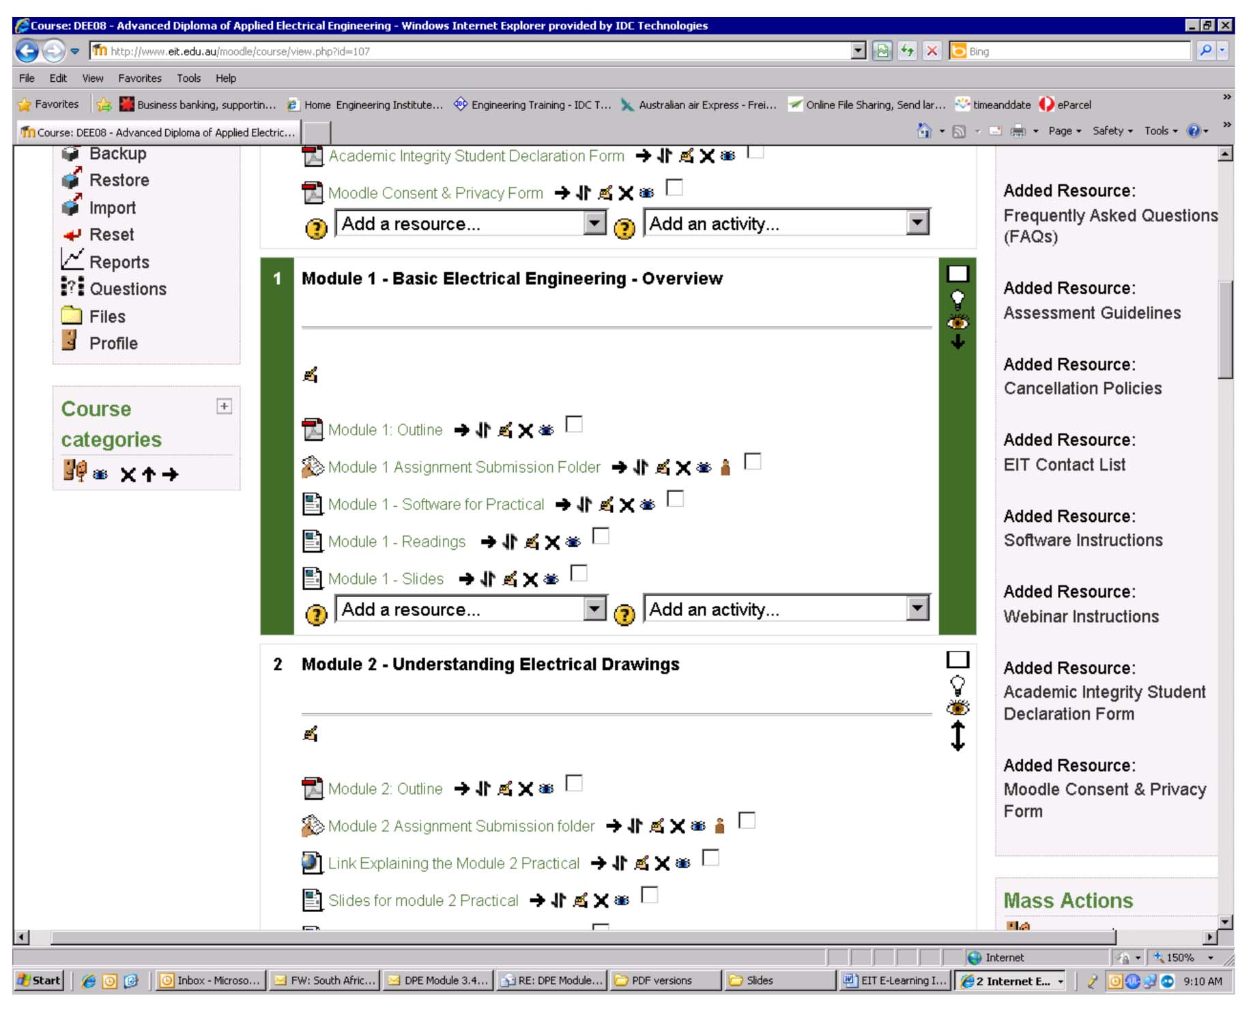This screenshot has width=1253, height=1011.
Task: Click group mode icon for Module 1 Assignment Submission Folder
Action: pos(725,468)
